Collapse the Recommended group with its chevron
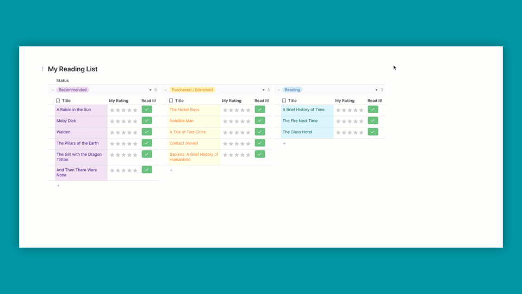 (53, 90)
